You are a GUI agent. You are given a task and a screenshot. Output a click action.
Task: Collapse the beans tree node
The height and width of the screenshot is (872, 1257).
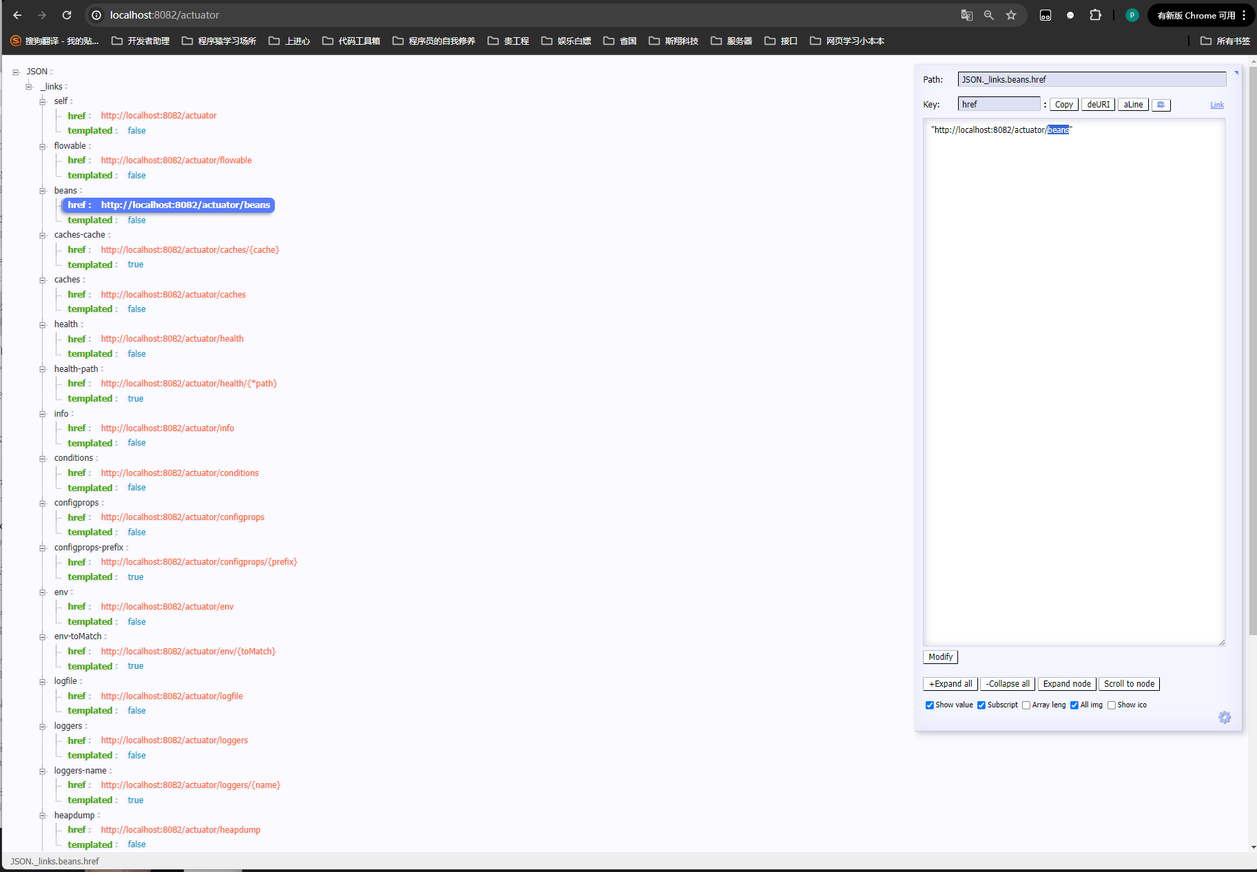(x=43, y=190)
